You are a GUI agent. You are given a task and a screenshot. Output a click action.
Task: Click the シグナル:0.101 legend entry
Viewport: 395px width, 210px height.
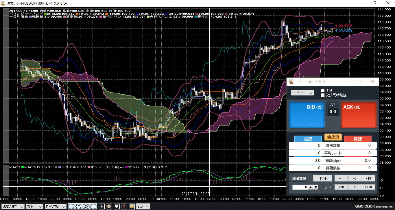(72, 167)
